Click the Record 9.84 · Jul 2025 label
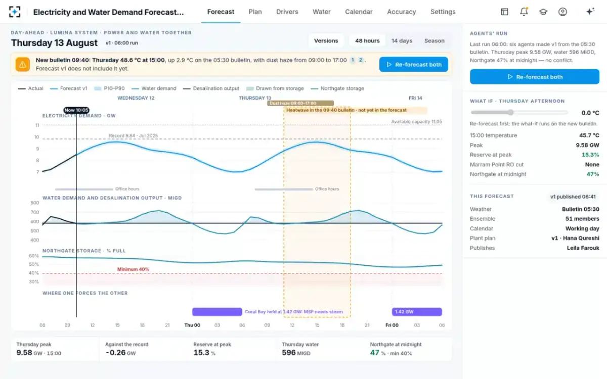The image size is (607, 379). (x=134, y=135)
